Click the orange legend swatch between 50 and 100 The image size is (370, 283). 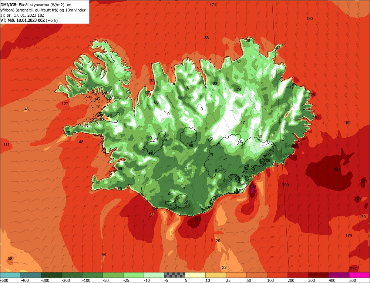(x=257, y=275)
